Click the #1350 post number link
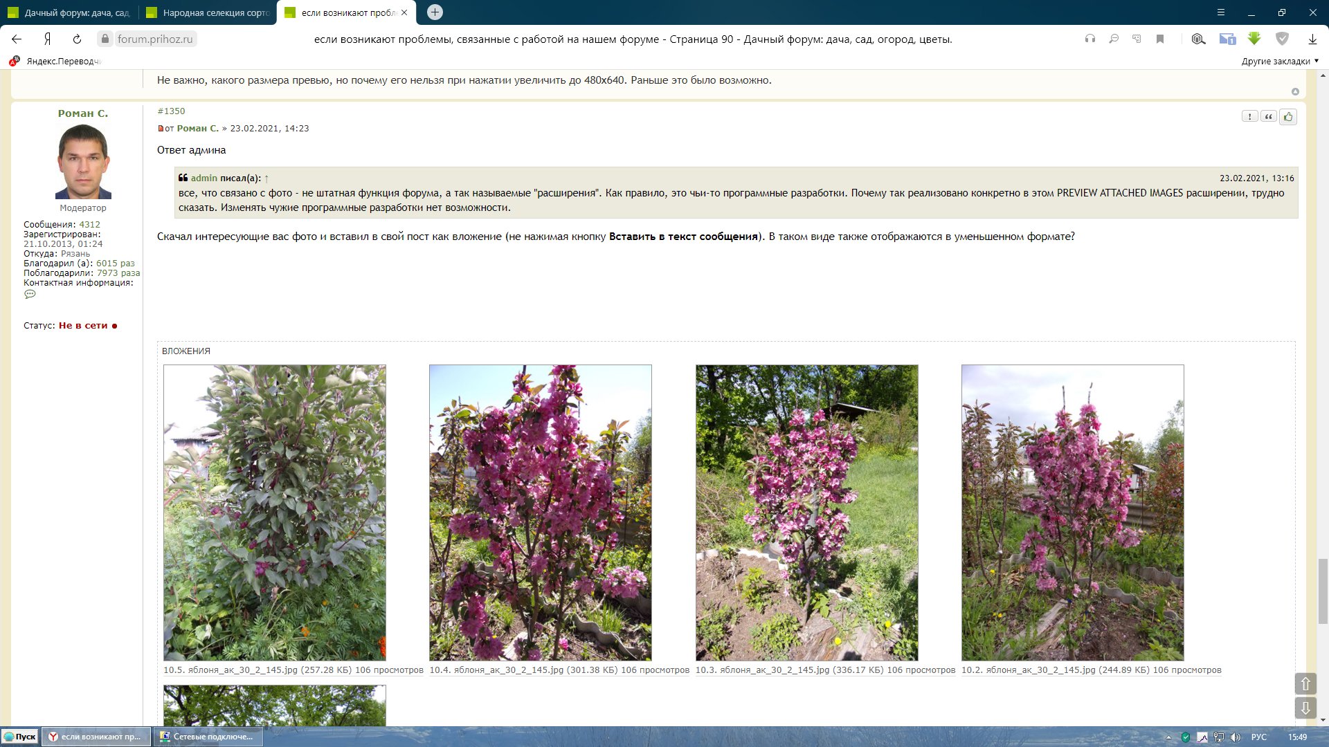This screenshot has width=1329, height=747. tap(171, 111)
